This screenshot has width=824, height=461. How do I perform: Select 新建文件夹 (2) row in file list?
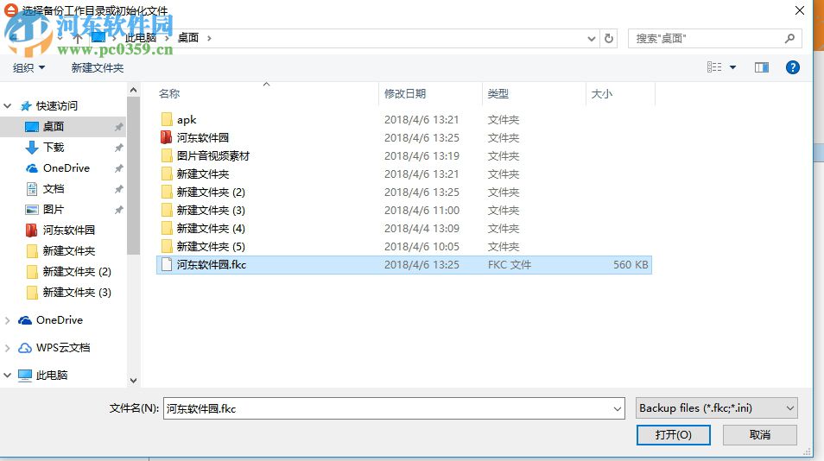403,193
